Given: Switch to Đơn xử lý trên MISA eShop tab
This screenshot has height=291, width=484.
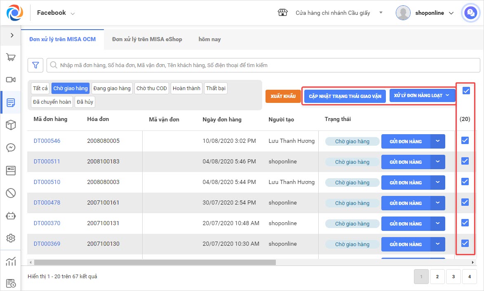Looking at the screenshot, I should 147,39.
